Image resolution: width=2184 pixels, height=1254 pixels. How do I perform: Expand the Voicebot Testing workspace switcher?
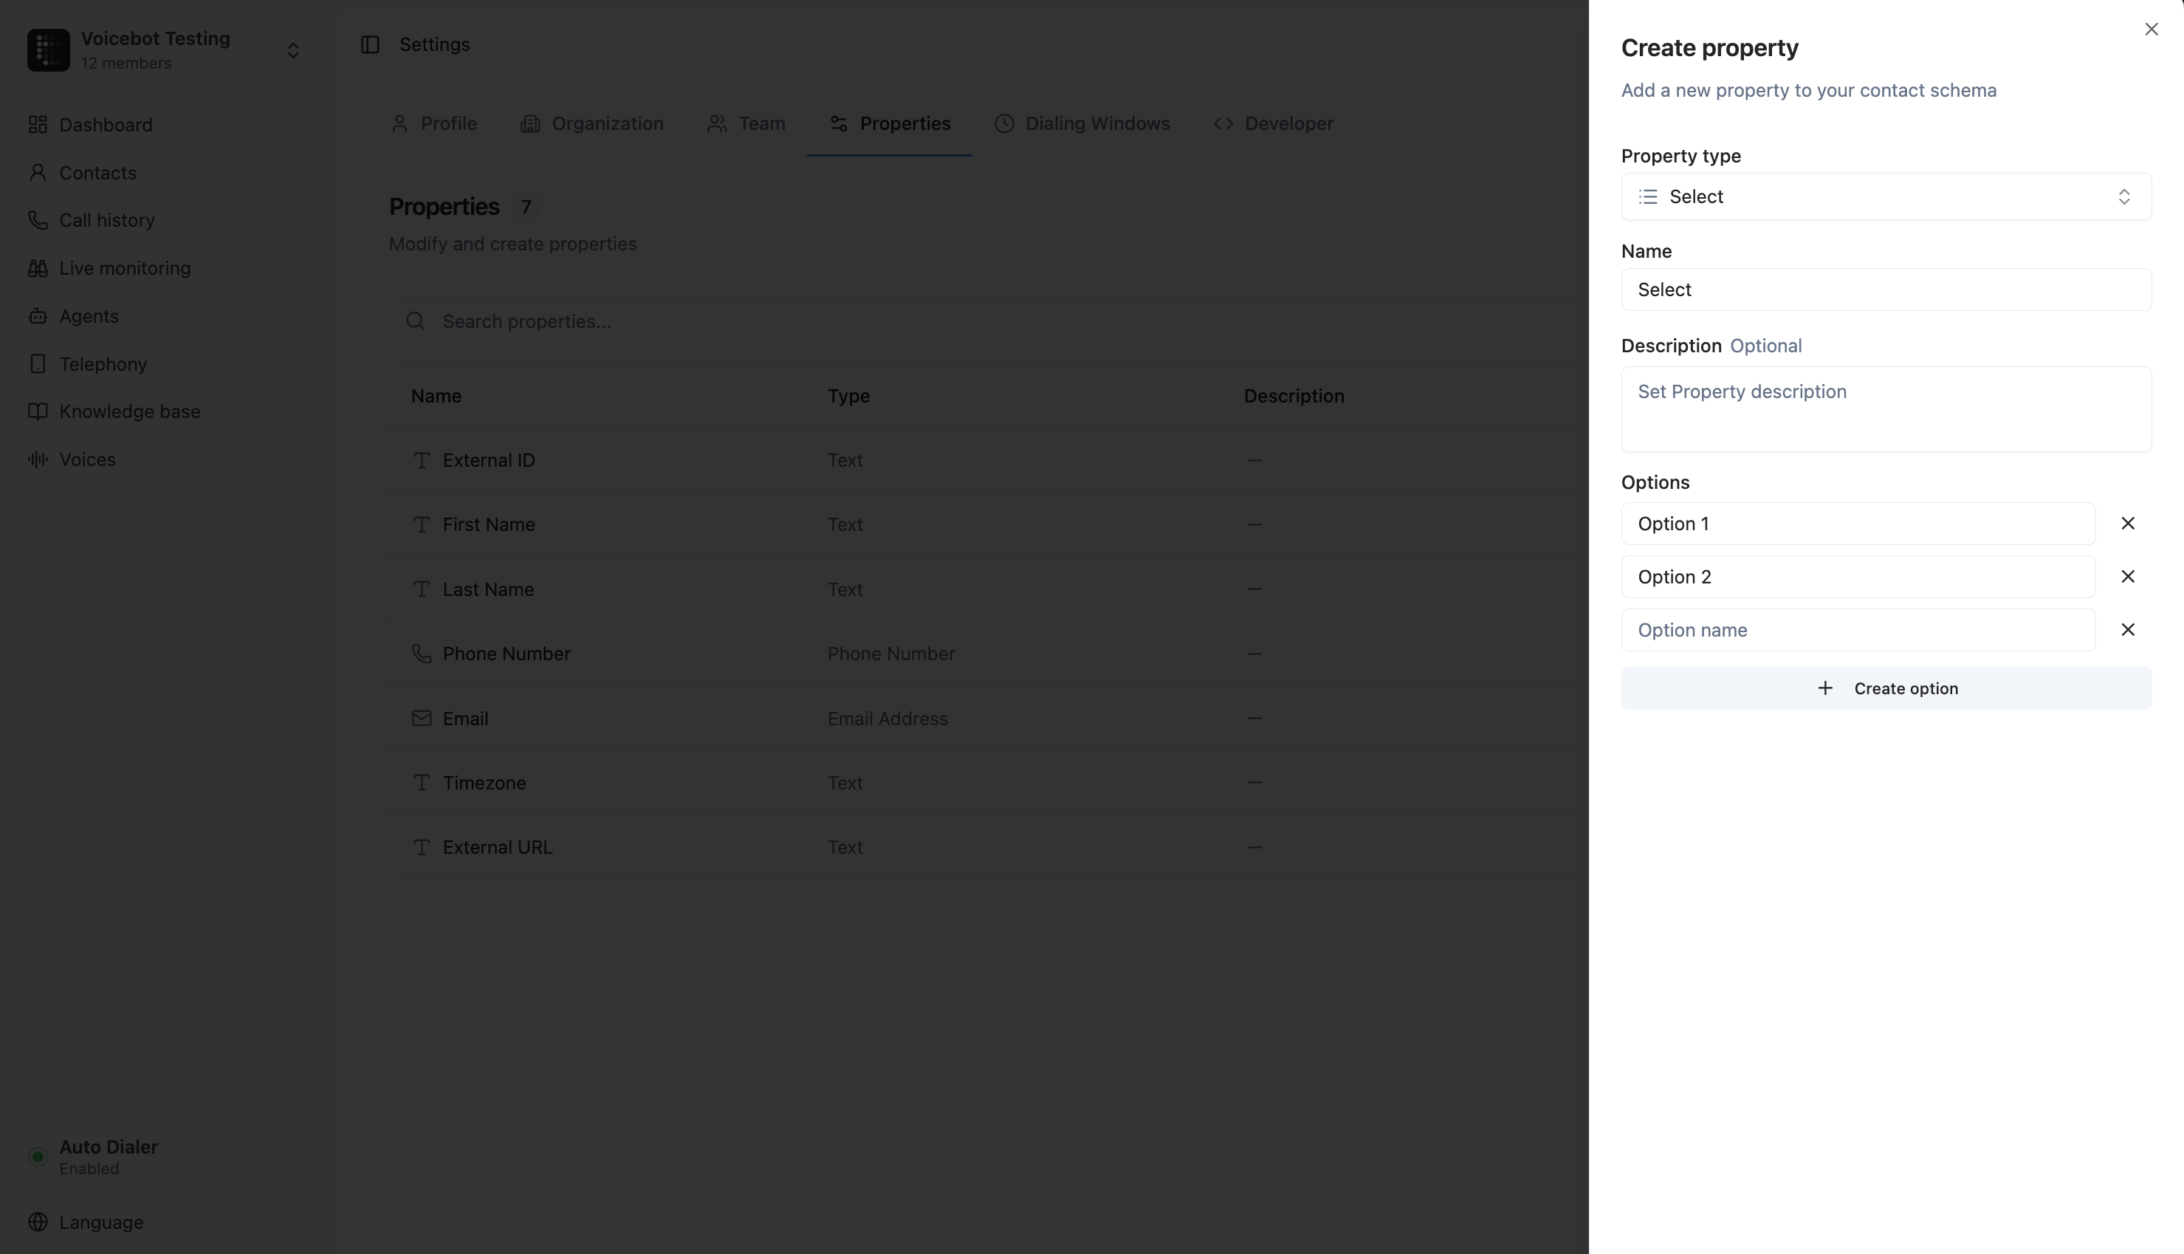click(292, 50)
